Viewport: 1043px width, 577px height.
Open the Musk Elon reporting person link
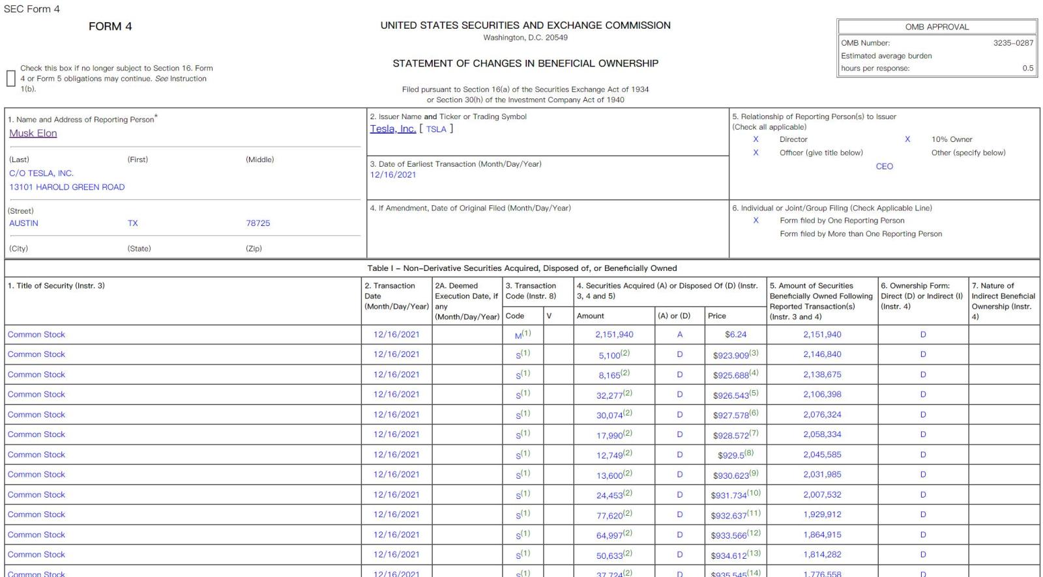coord(33,133)
